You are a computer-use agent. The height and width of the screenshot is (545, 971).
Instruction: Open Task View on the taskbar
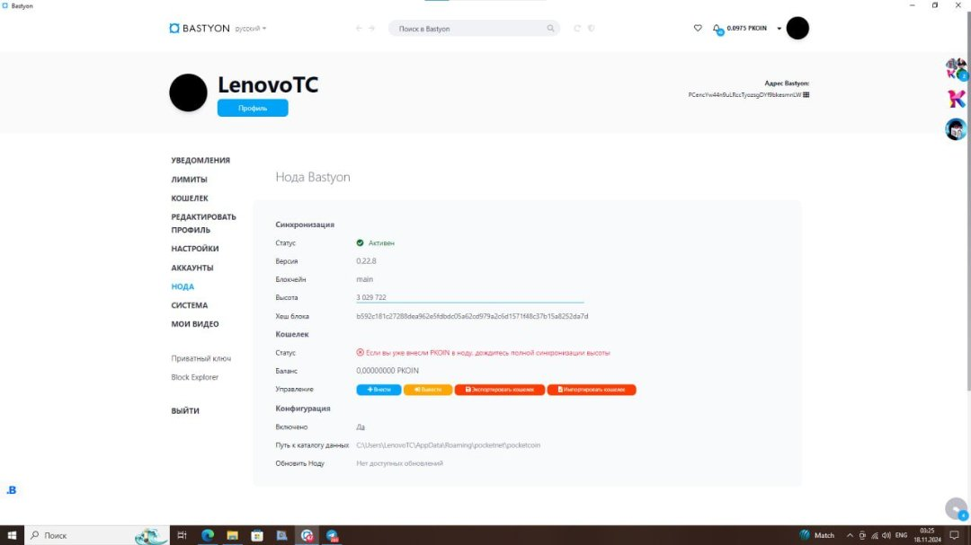click(182, 535)
